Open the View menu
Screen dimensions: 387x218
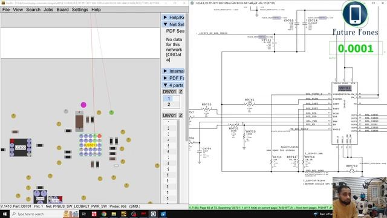[18, 10]
